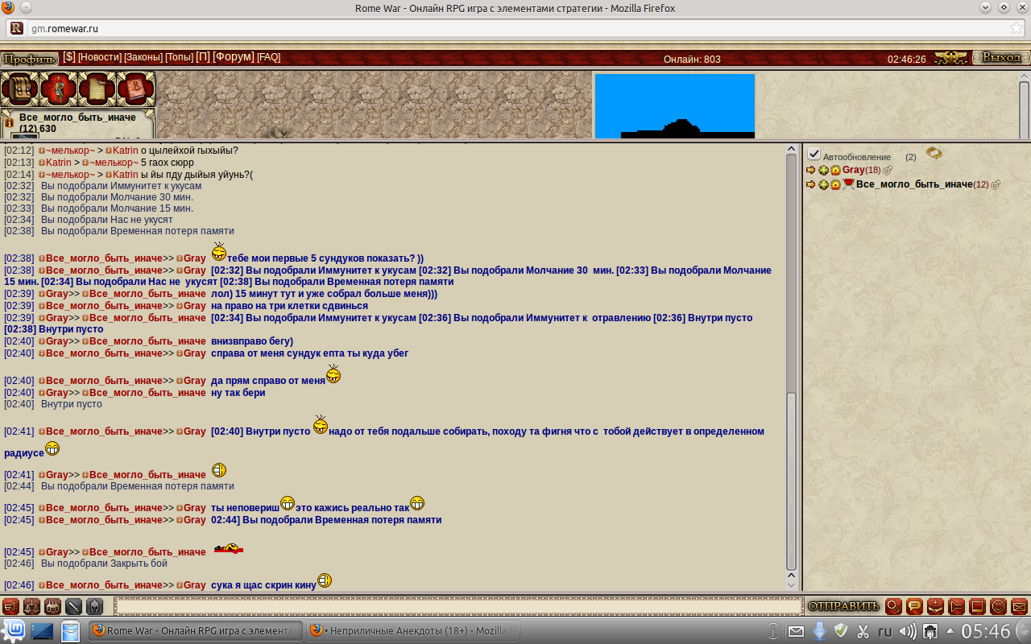The height and width of the screenshot is (644, 1031).
Task: Click the update shield checkmark tray icon
Action: click(841, 631)
